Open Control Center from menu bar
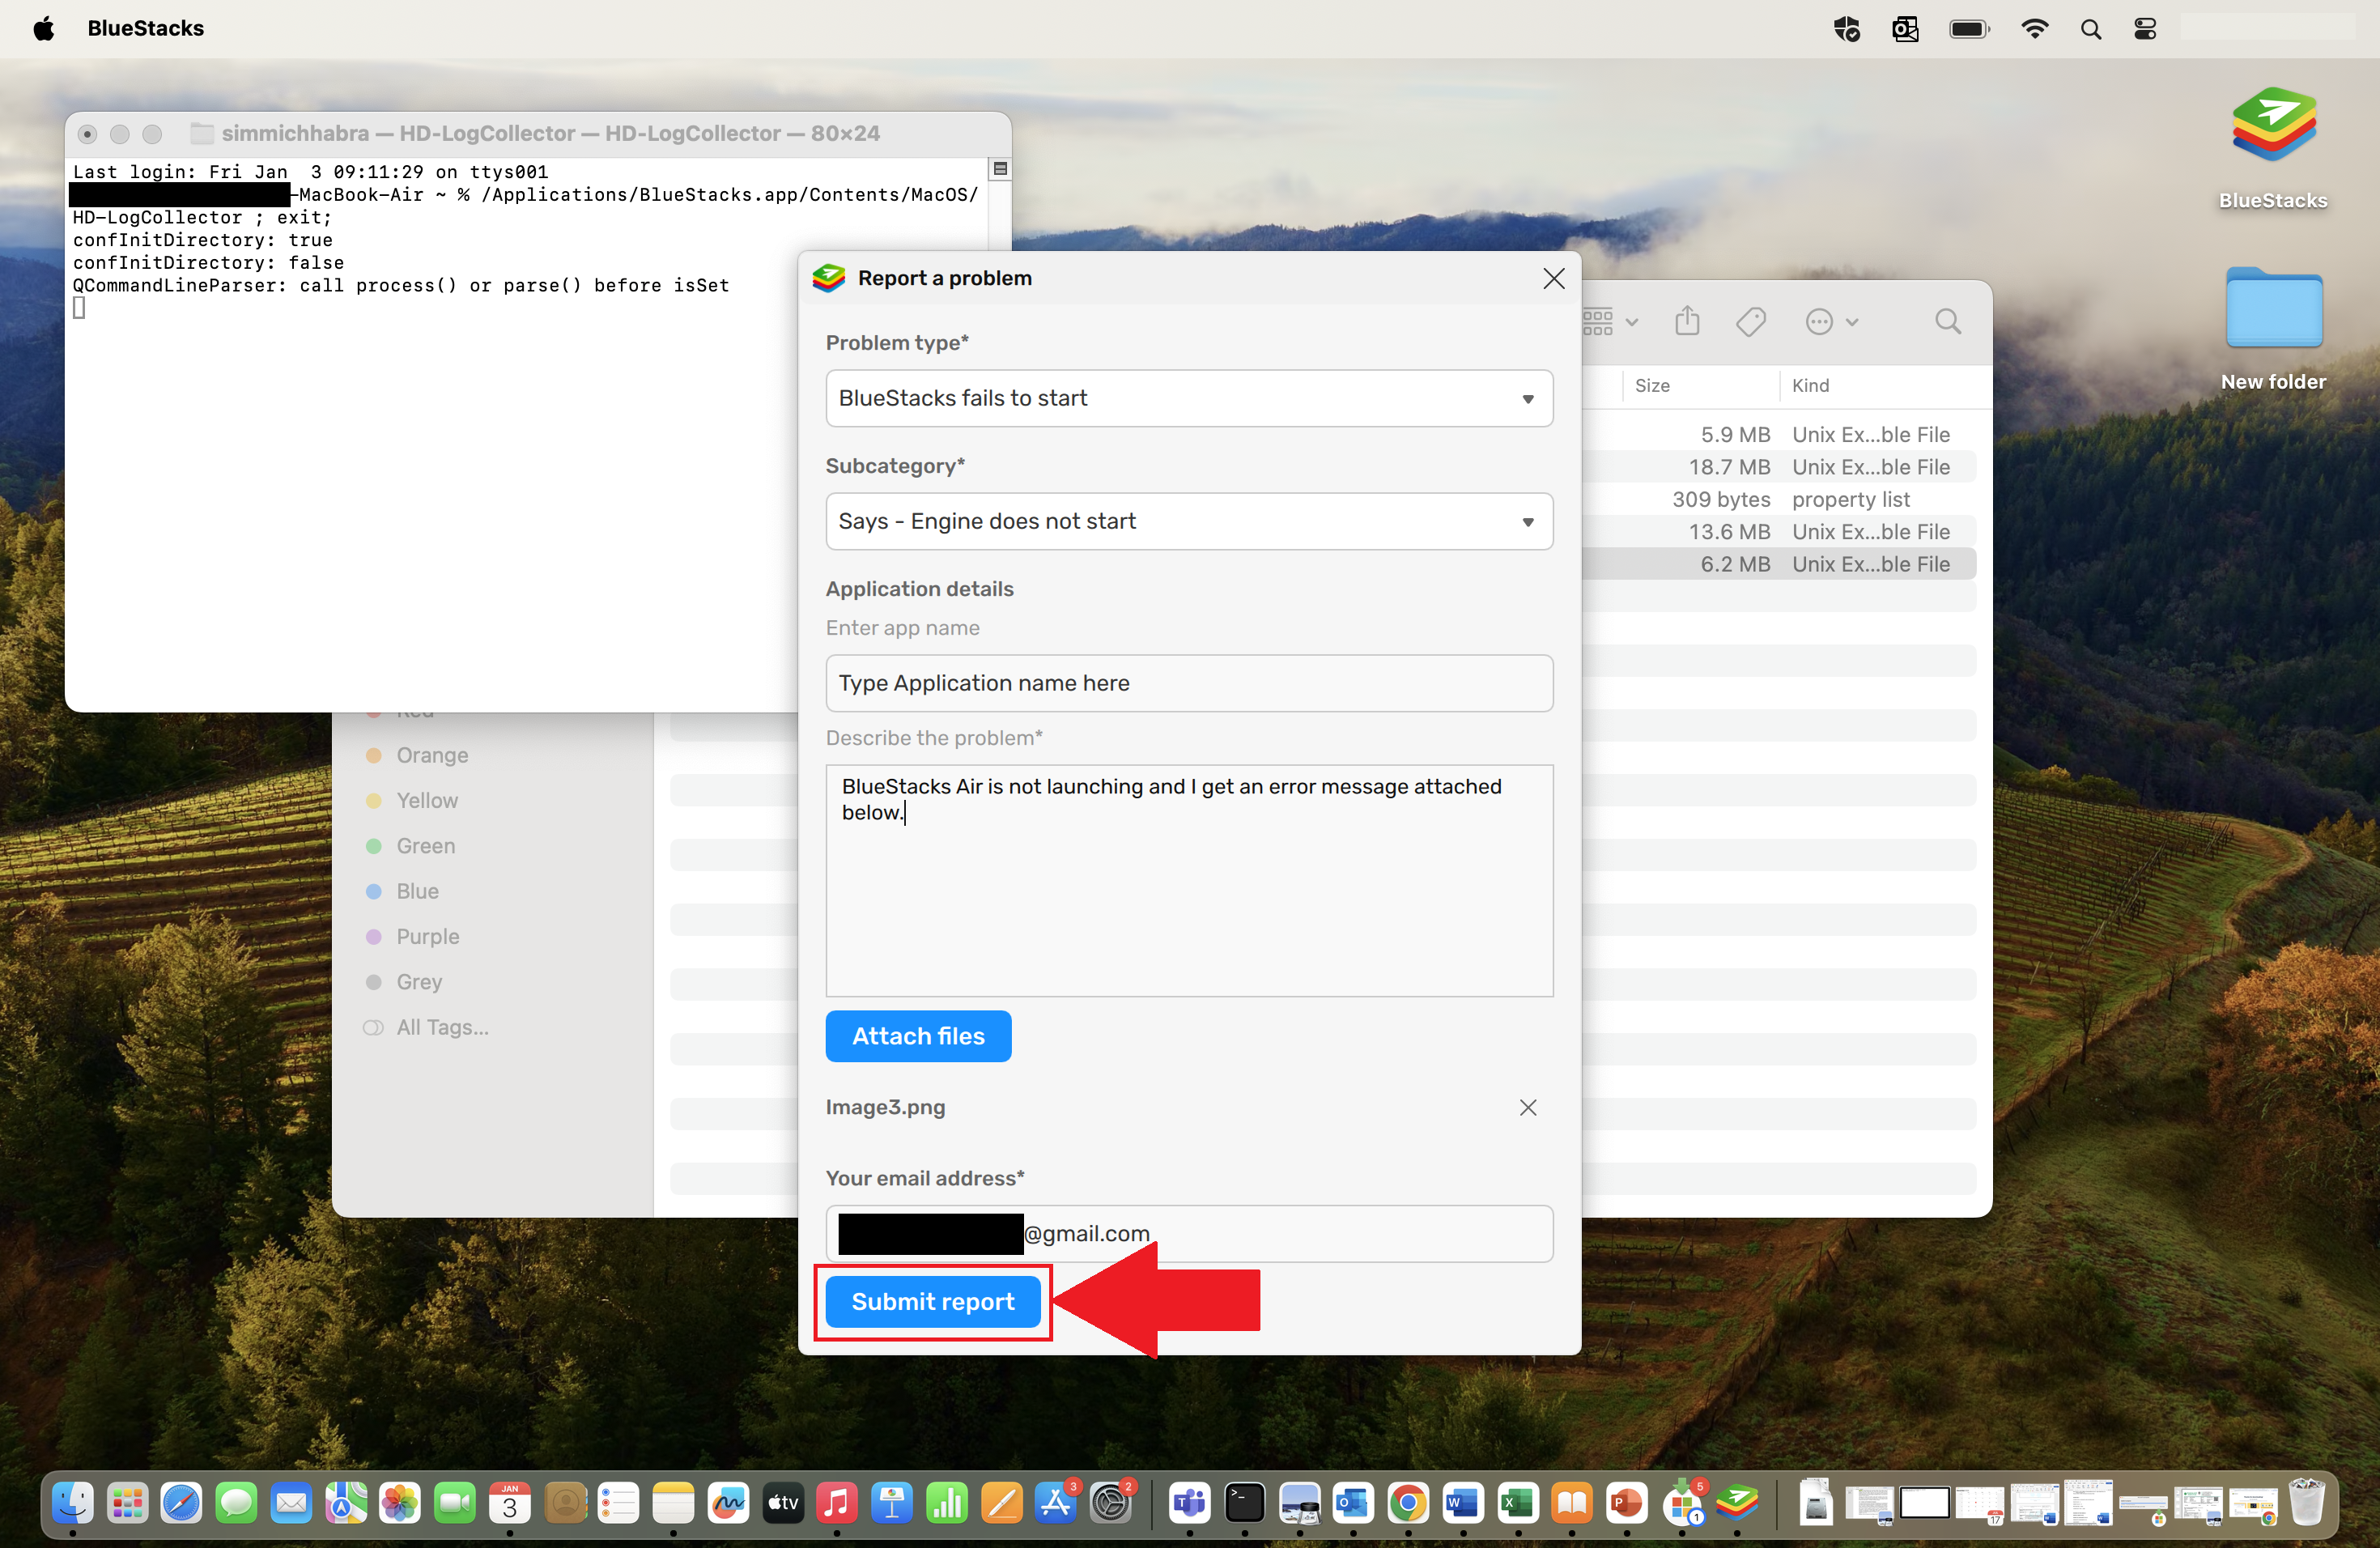 (2145, 29)
